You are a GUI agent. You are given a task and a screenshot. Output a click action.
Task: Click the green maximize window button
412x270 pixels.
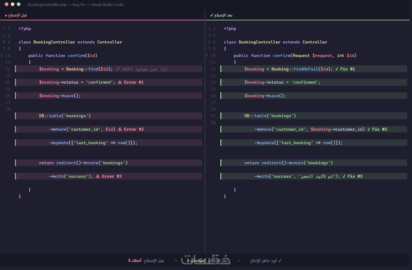[19, 4]
